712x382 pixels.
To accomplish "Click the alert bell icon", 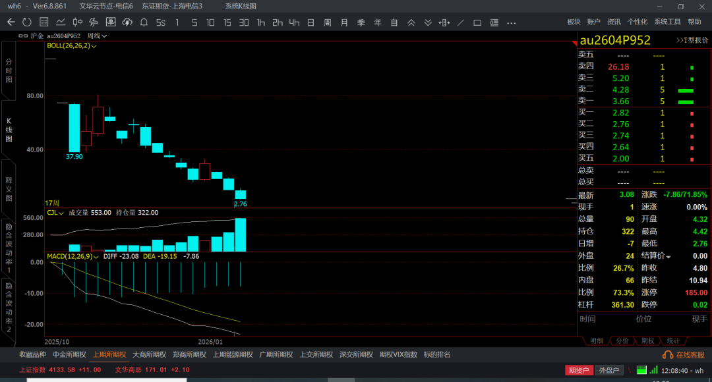I will [144, 22].
